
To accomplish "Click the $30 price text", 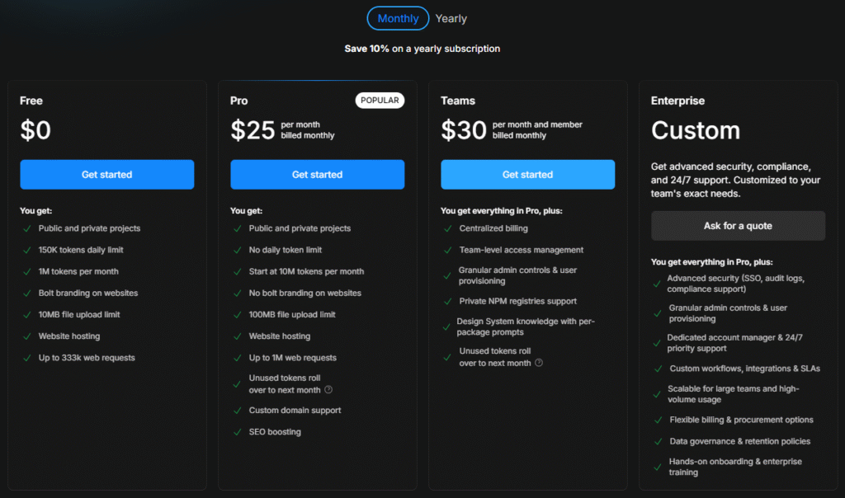I will point(464,130).
